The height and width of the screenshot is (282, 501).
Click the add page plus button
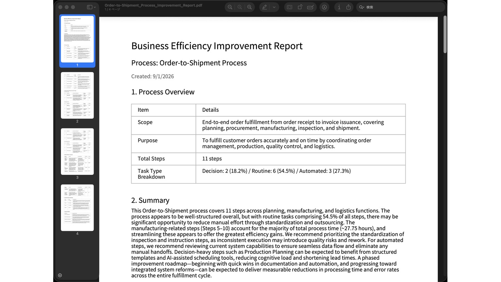click(60, 275)
